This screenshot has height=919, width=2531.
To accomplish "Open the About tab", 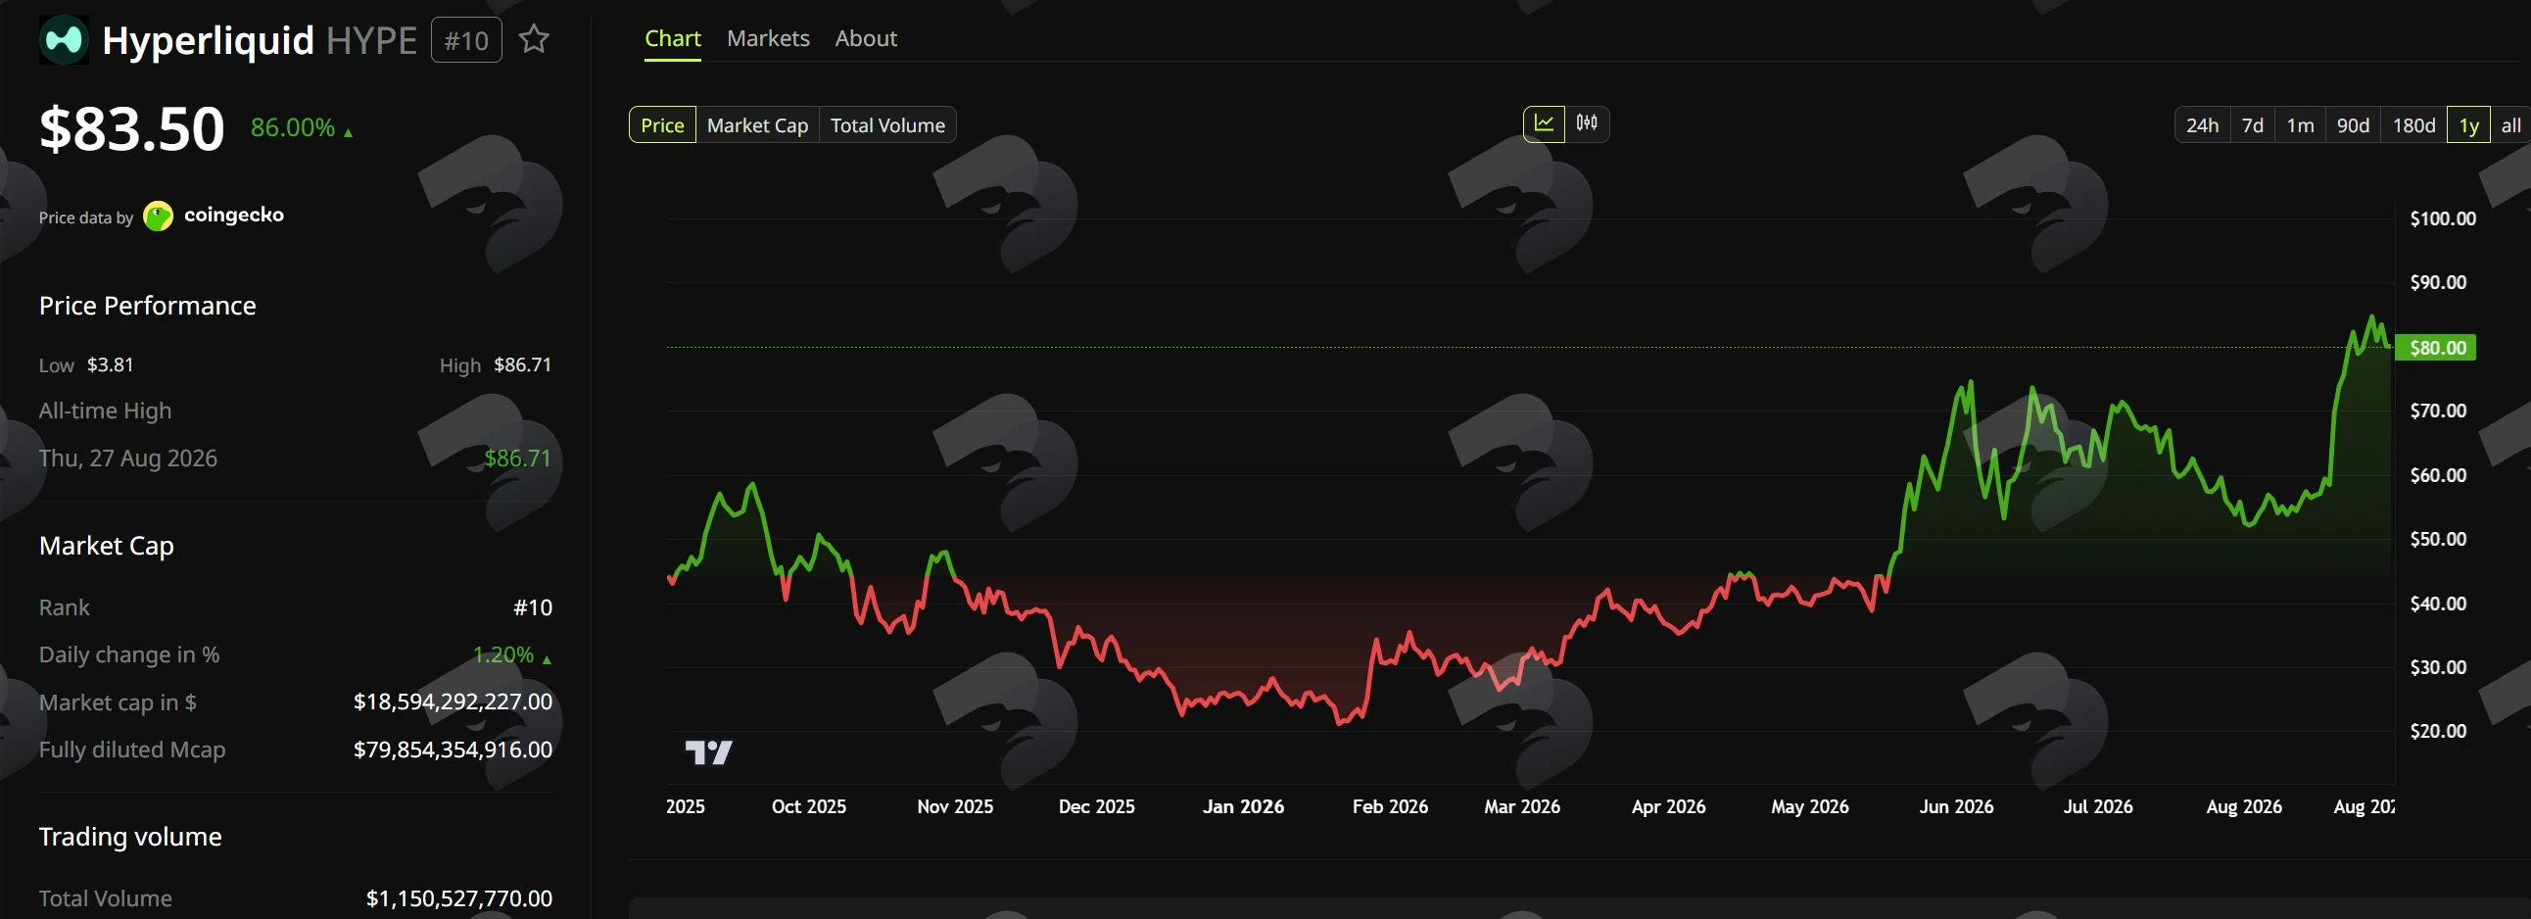I will [866, 38].
